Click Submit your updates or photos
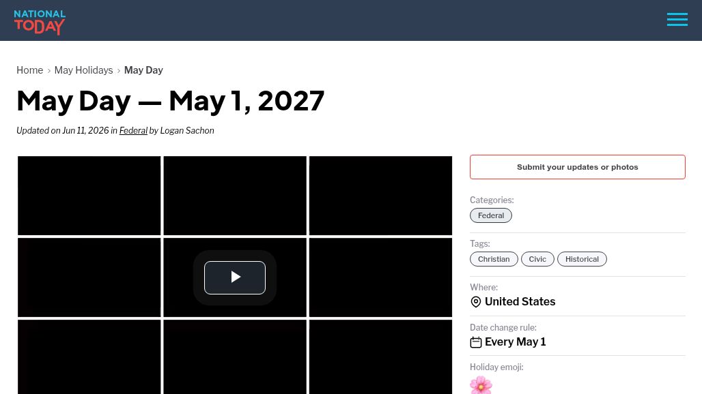This screenshot has height=394, width=702. coord(578,167)
